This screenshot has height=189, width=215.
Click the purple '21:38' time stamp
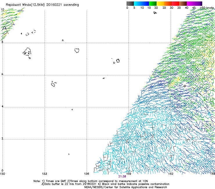(x=122, y=176)
